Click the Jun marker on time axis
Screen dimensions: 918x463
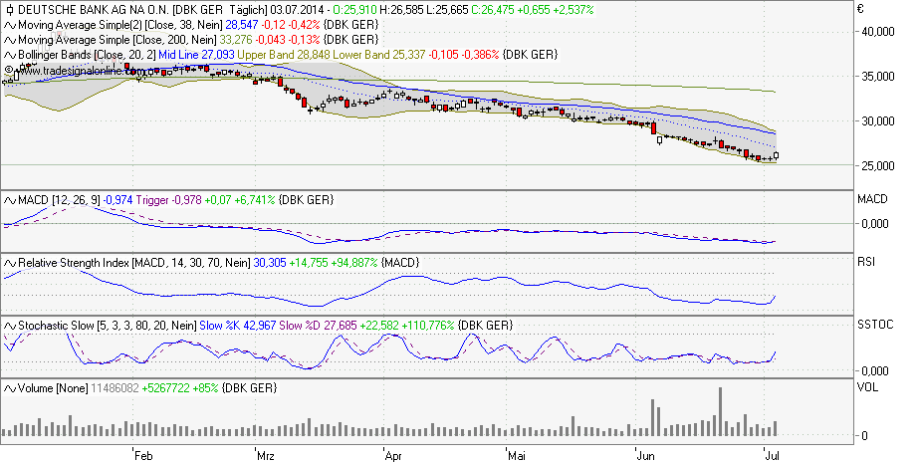point(646,455)
